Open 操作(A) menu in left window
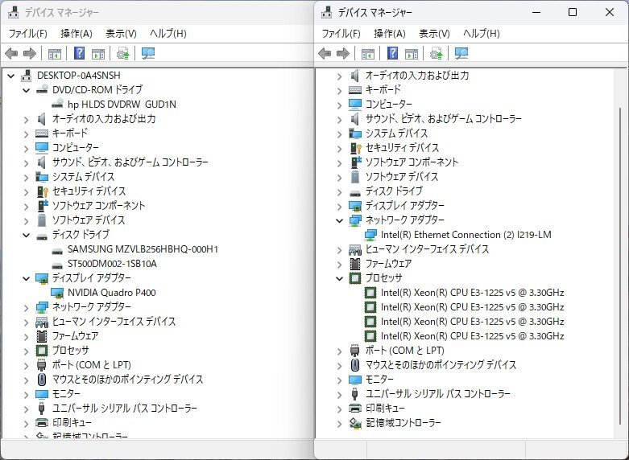The image size is (629, 460). pos(77,34)
